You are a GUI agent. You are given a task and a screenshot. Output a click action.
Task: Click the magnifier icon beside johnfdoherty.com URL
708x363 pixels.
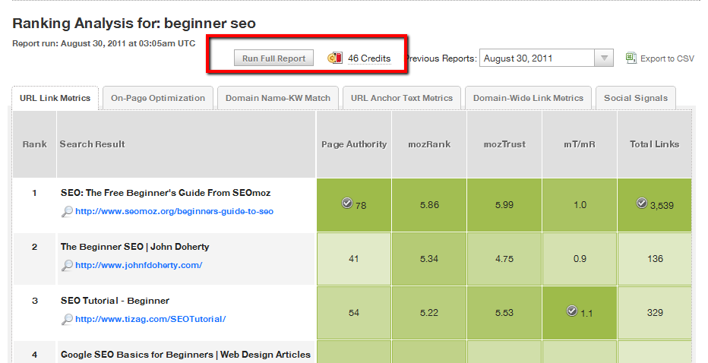[x=67, y=265]
